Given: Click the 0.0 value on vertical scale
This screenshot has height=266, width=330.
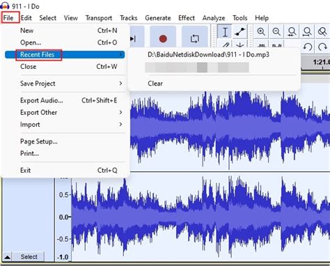Looking at the screenshot, I should (64, 217).
